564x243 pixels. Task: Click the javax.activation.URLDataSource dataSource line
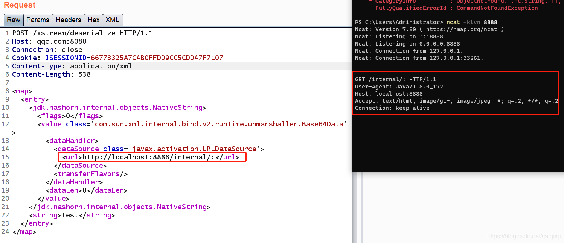pyautogui.click(x=159, y=149)
